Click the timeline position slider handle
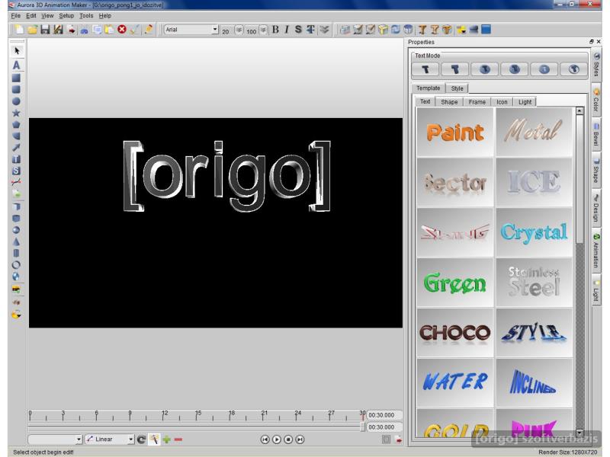This screenshot has height=457, width=610. coord(363,427)
